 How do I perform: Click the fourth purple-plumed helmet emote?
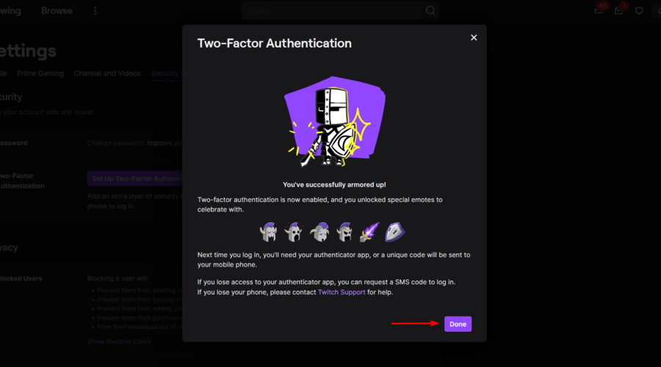[344, 232]
